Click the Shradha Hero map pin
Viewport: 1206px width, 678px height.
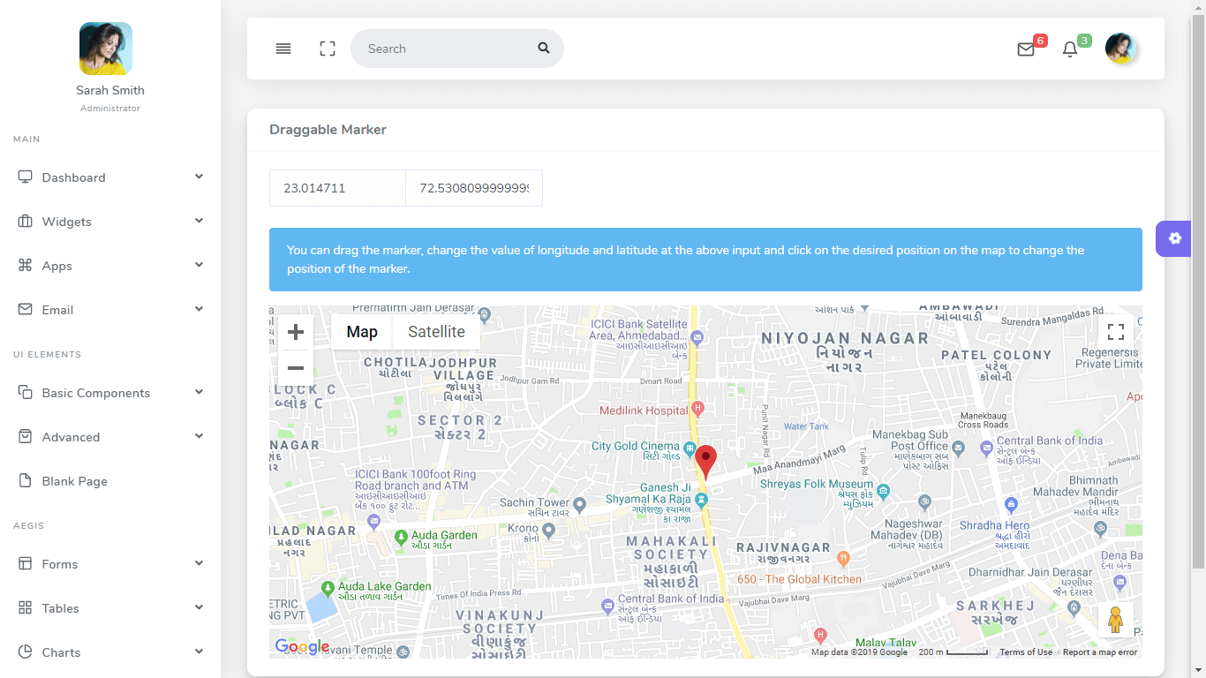[x=1012, y=504]
